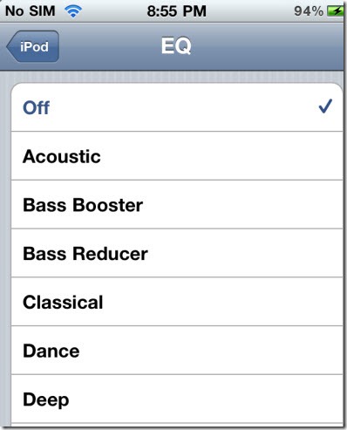Select the Bass Reducer preset
Screen dimensions: 347x430
tap(177, 253)
